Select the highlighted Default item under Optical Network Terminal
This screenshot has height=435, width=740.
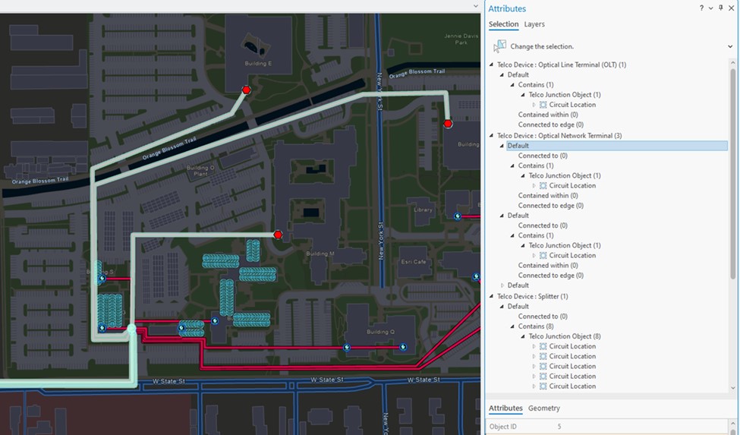tap(518, 146)
